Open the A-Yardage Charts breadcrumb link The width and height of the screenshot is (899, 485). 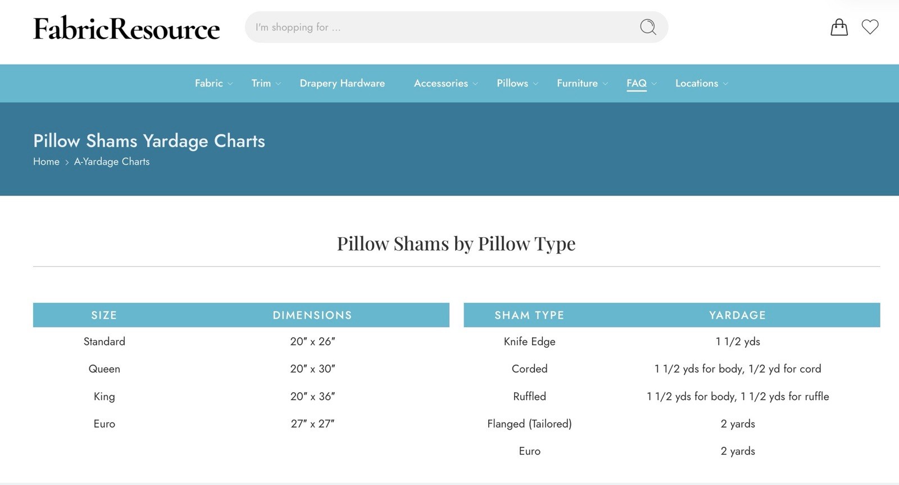[112, 162]
